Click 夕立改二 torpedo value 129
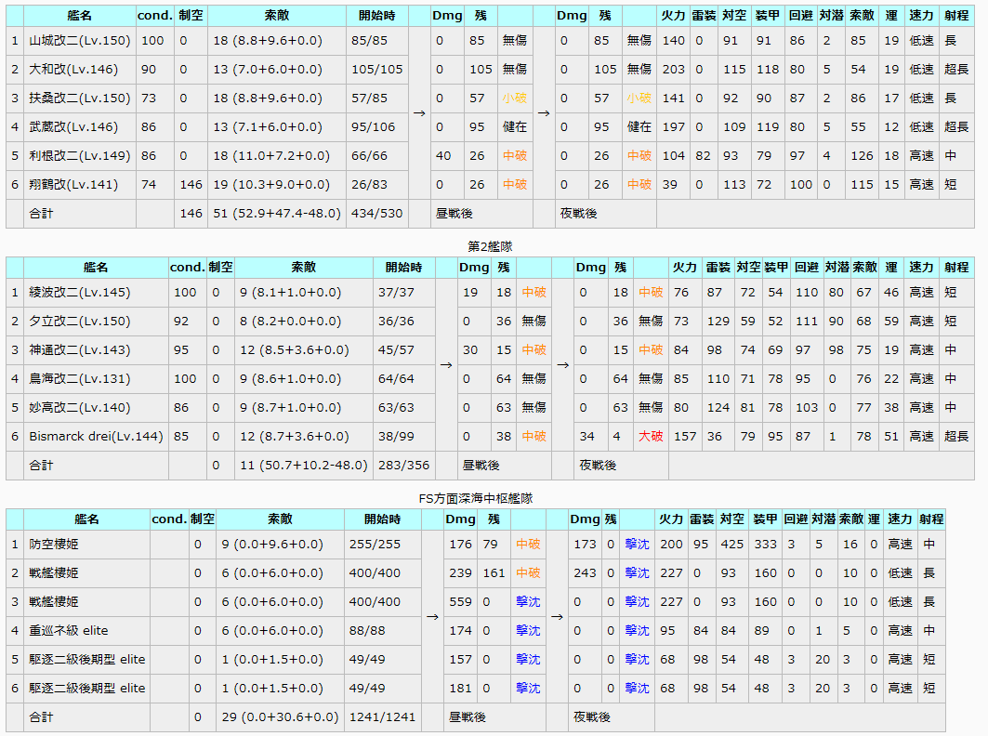 coord(718,322)
